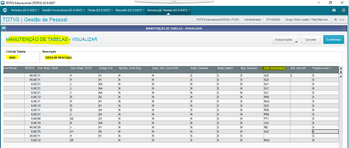The width and height of the screenshot is (349, 148).
Task: Click the Administrador user label
Action: pos(253,20)
